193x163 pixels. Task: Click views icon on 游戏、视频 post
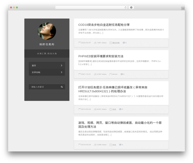[95, 145]
